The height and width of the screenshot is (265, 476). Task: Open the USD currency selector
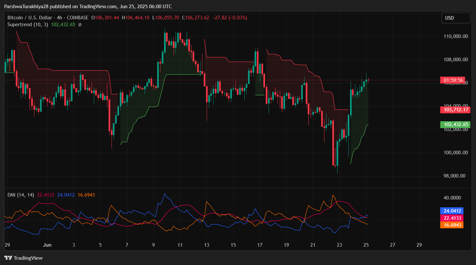pyautogui.click(x=456, y=18)
